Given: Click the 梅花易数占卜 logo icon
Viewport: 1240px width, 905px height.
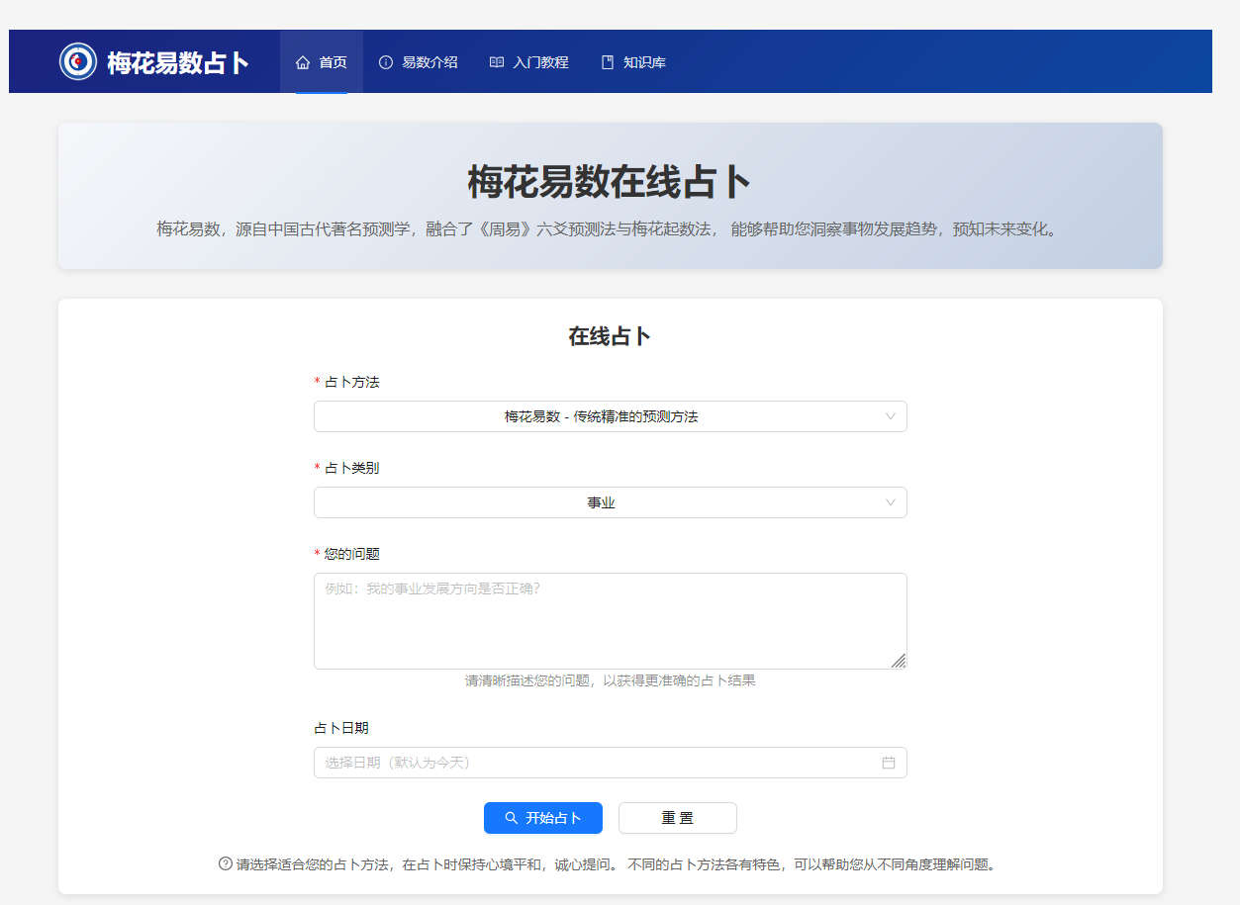Looking at the screenshot, I should tap(78, 61).
